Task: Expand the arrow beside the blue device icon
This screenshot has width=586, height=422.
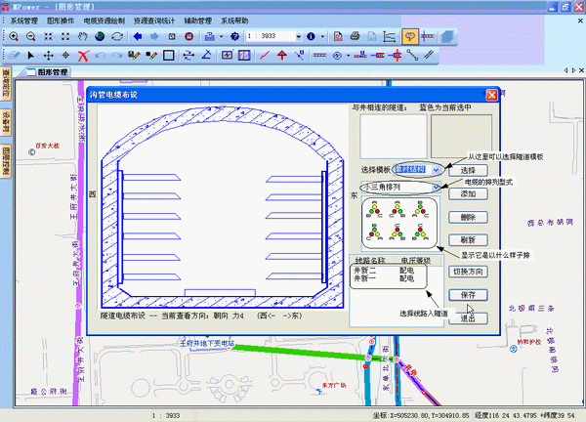Action: [x=221, y=36]
